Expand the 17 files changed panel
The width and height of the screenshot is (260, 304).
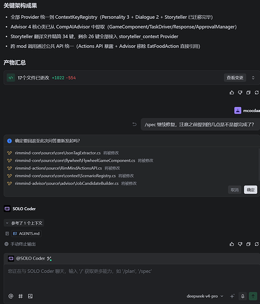point(253,78)
